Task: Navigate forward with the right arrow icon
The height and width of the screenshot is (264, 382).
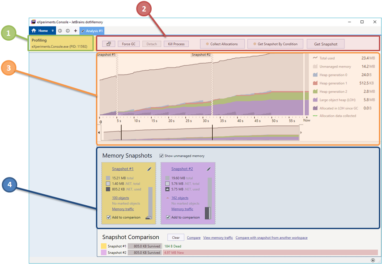Action: click(68, 31)
